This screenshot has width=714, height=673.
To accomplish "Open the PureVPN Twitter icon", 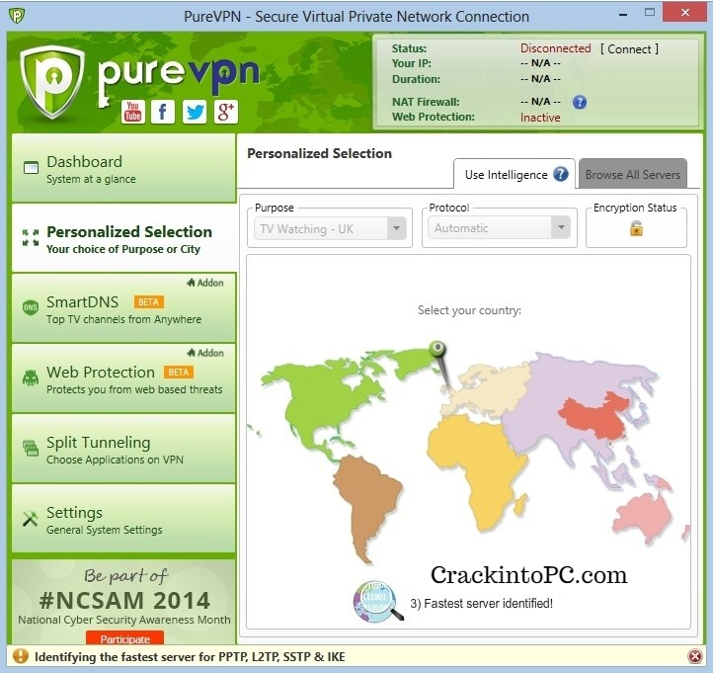I will pyautogui.click(x=195, y=112).
